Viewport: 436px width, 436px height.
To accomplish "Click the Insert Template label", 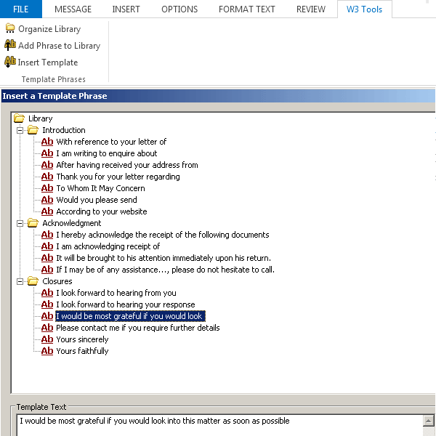I will [x=48, y=62].
